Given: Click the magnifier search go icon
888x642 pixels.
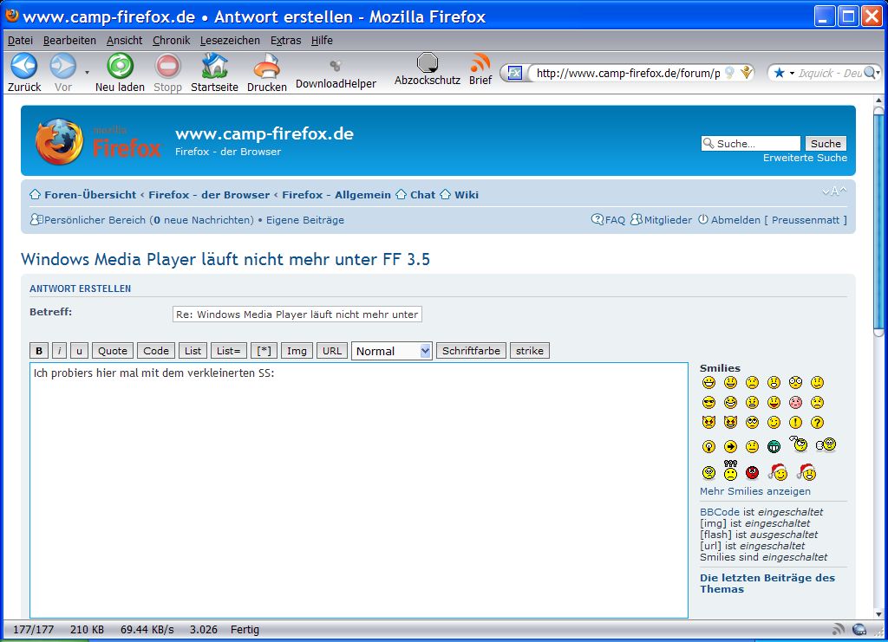Looking at the screenshot, I should [x=872, y=73].
